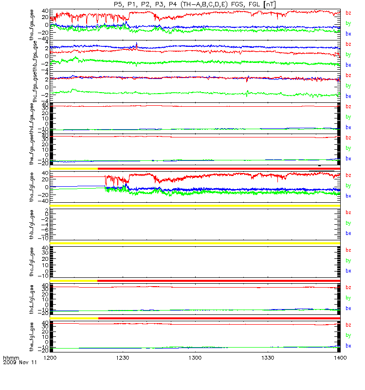Viewport: 365px width, 390px height.
Task: Click the thb_fgl_gse axis label
Action: point(32,224)
